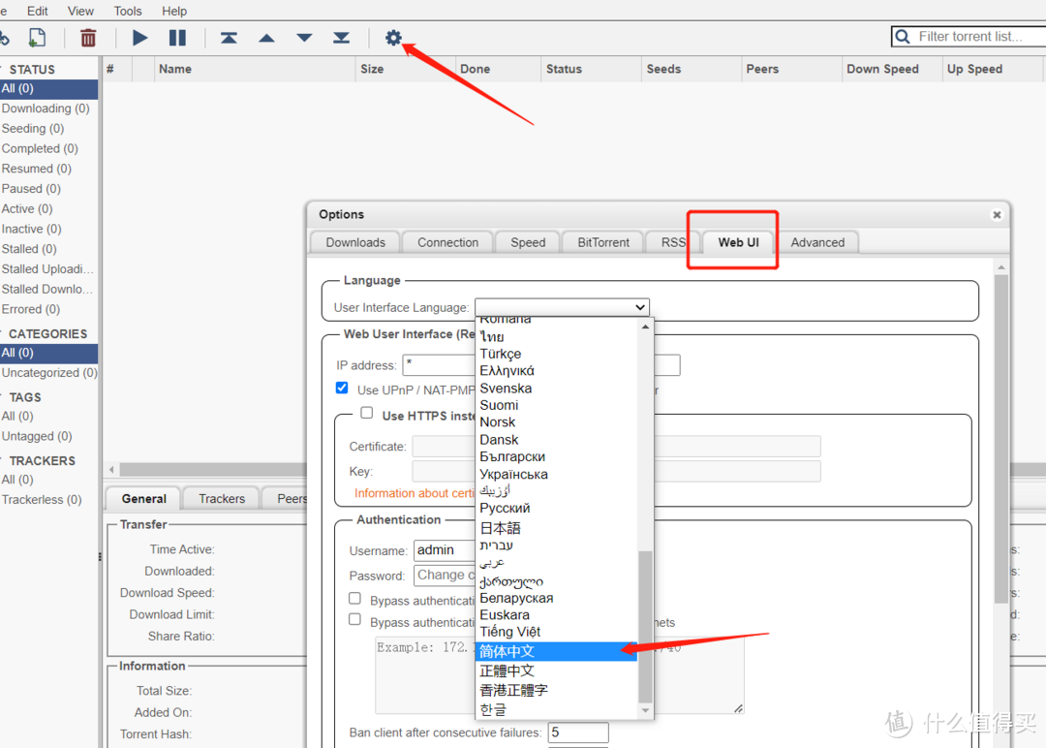Open the Trackers tab in details pane

pos(220,498)
